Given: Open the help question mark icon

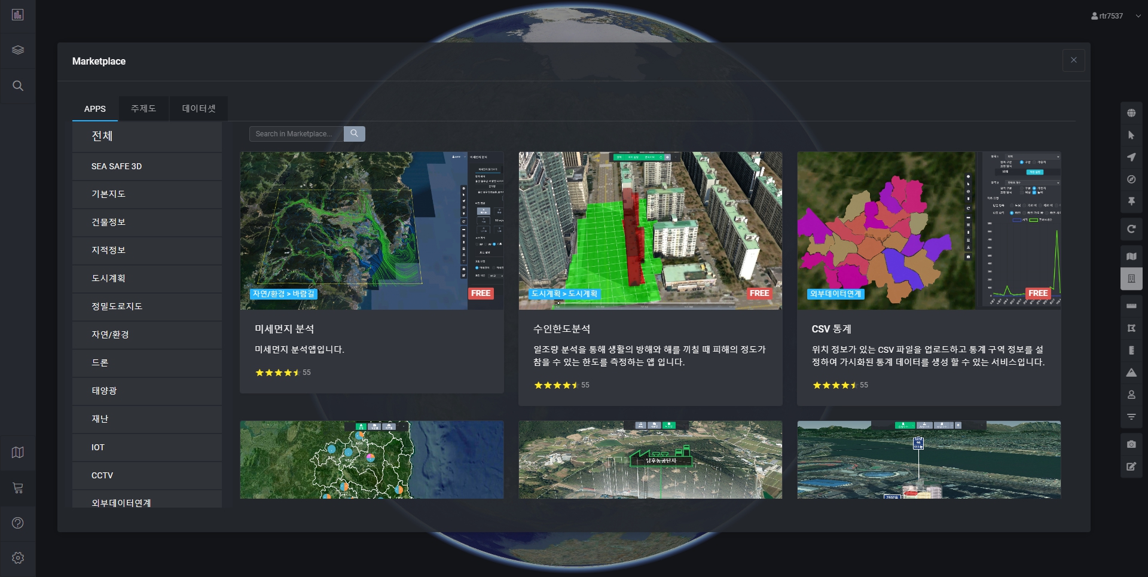Looking at the screenshot, I should coord(18,523).
